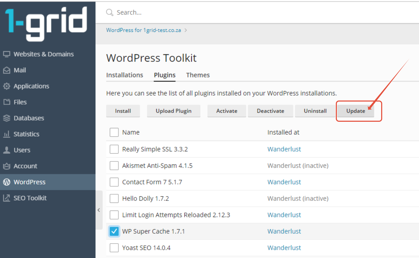Image resolution: width=419 pixels, height=258 pixels.
Task: Click the Account icon in sidebar
Action: [7, 166]
